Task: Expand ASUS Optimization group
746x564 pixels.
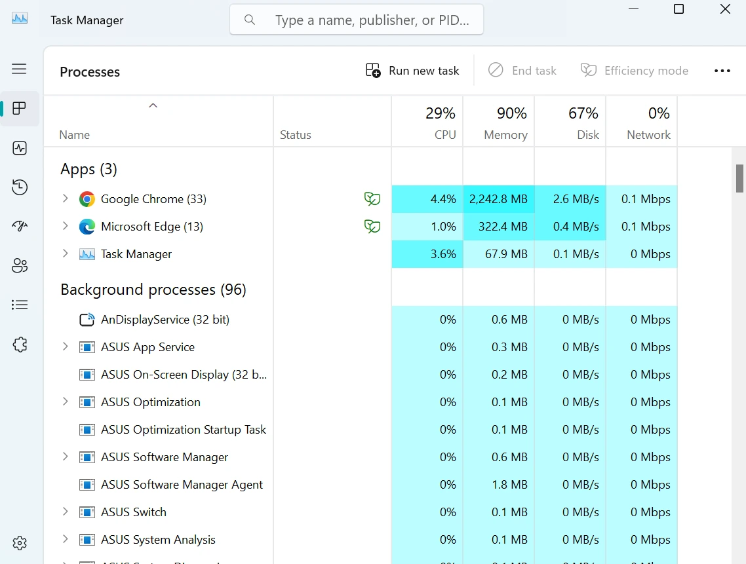Action: 65,402
